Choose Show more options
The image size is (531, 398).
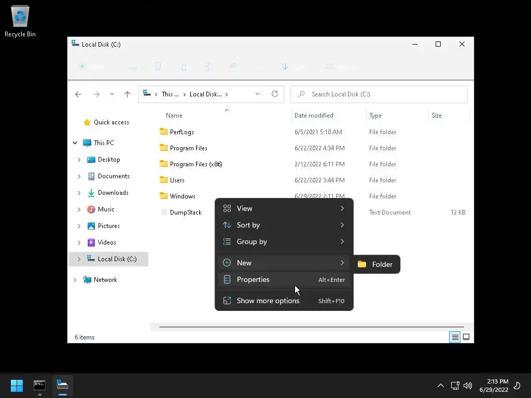point(284,301)
